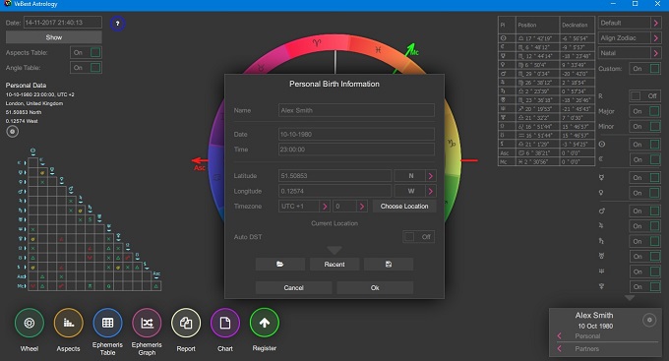Click the open folder icon in dialog
This screenshot has width=669, height=361.
[x=279, y=265]
